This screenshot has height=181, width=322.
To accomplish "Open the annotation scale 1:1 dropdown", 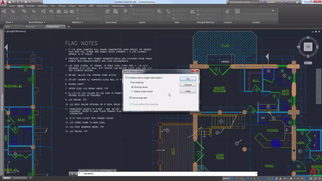I will click(286, 178).
